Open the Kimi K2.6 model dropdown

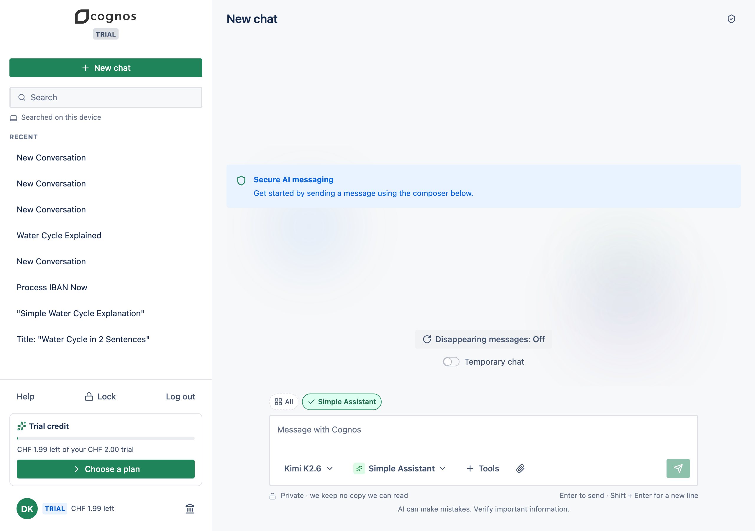308,468
